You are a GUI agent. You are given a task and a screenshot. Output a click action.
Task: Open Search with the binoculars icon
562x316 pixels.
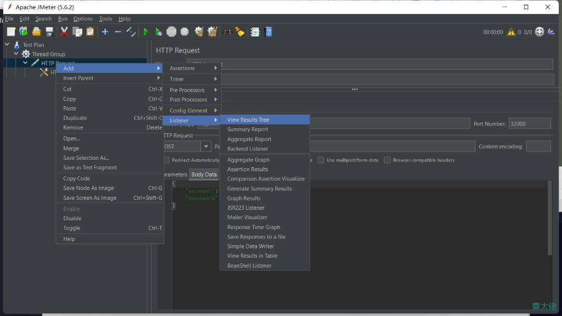pyautogui.click(x=227, y=32)
